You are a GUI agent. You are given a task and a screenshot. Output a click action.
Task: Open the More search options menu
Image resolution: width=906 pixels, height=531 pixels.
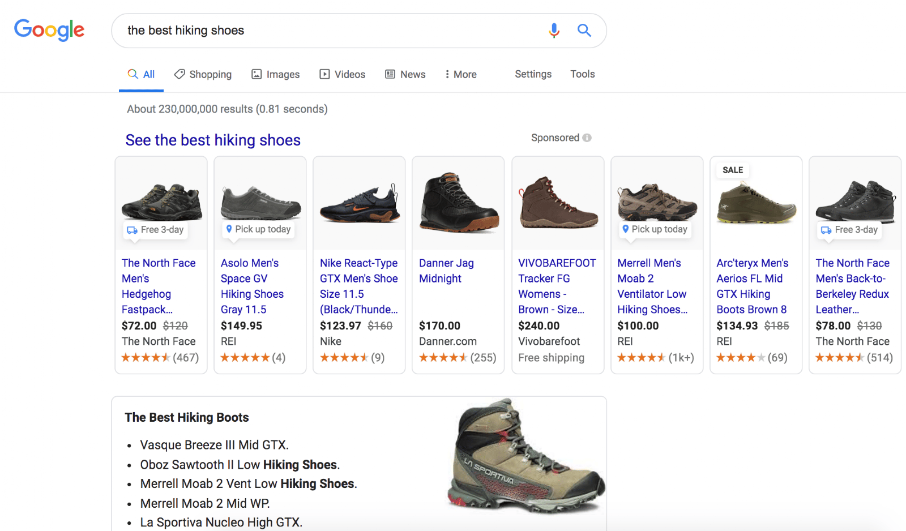click(460, 74)
